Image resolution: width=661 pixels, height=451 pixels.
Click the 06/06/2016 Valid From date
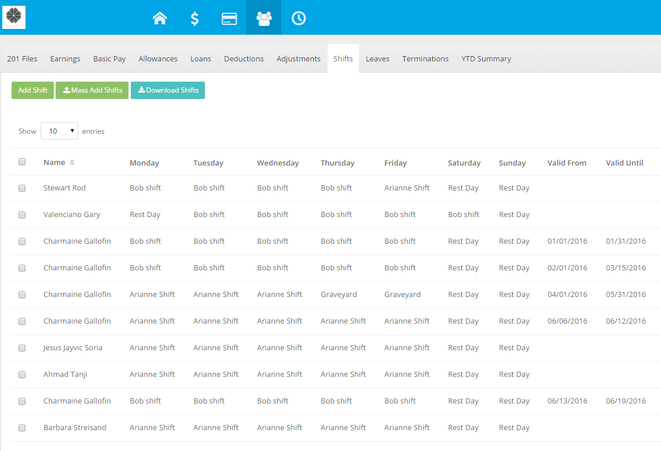tap(567, 321)
